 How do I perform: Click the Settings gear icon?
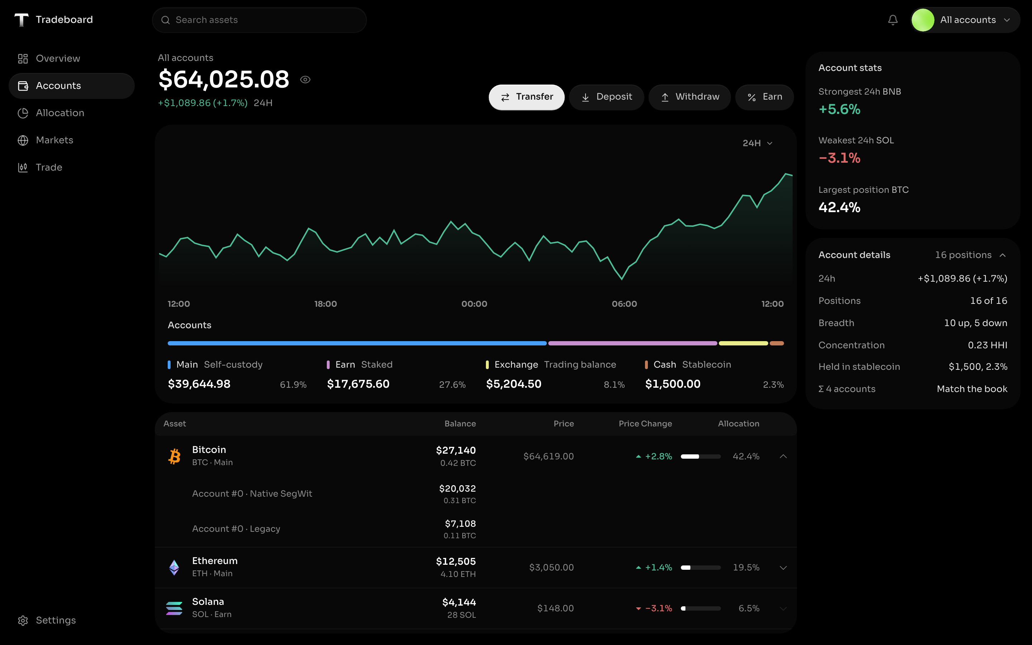pos(23,620)
